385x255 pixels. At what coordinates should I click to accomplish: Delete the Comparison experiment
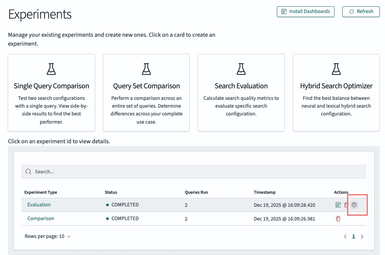[338, 219]
